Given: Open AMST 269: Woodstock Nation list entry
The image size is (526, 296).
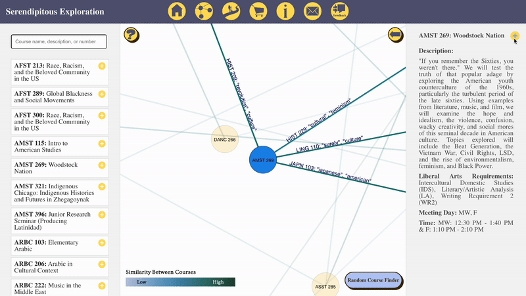Looking at the screenshot, I should pyautogui.click(x=60, y=168).
